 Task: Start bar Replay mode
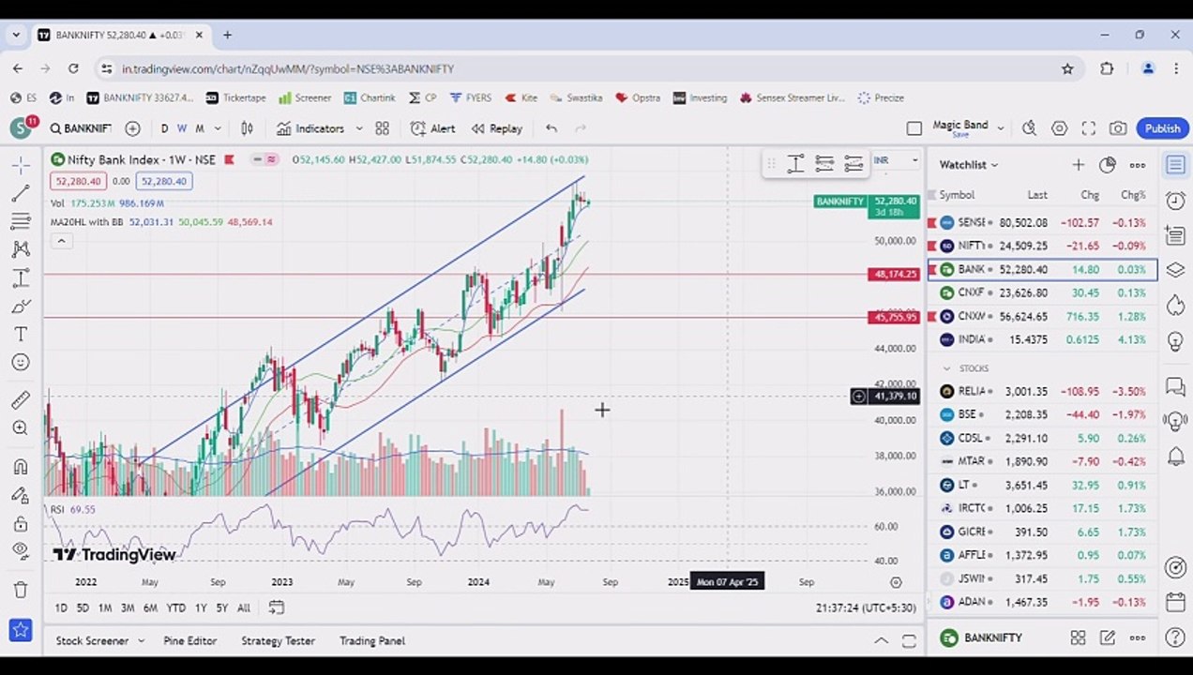496,128
